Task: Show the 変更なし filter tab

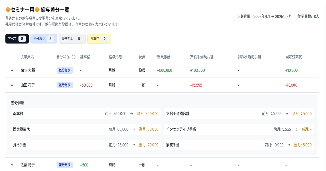Action: pyautogui.click(x=72, y=39)
